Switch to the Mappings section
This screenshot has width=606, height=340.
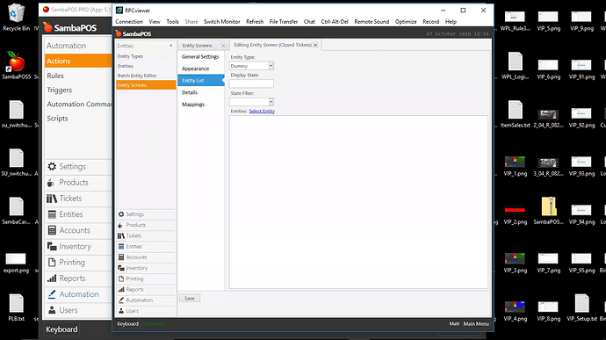pos(193,105)
